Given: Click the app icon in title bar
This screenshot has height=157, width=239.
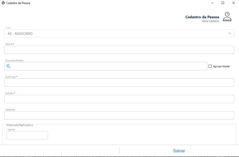Looking at the screenshot, I should click(x=3, y=3).
